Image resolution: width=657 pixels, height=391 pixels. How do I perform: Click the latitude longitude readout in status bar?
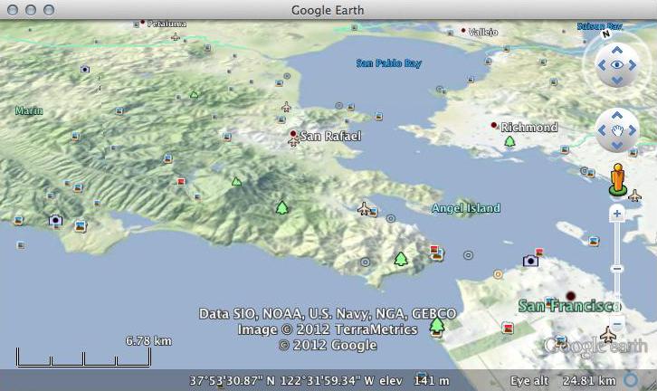pyautogui.click(x=281, y=380)
